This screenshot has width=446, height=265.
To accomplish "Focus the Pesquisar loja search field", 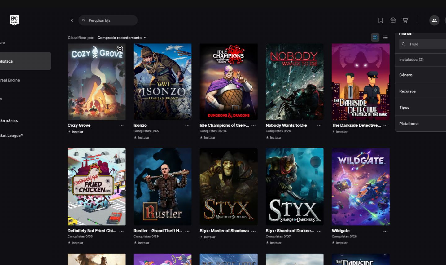I will pyautogui.click(x=108, y=20).
